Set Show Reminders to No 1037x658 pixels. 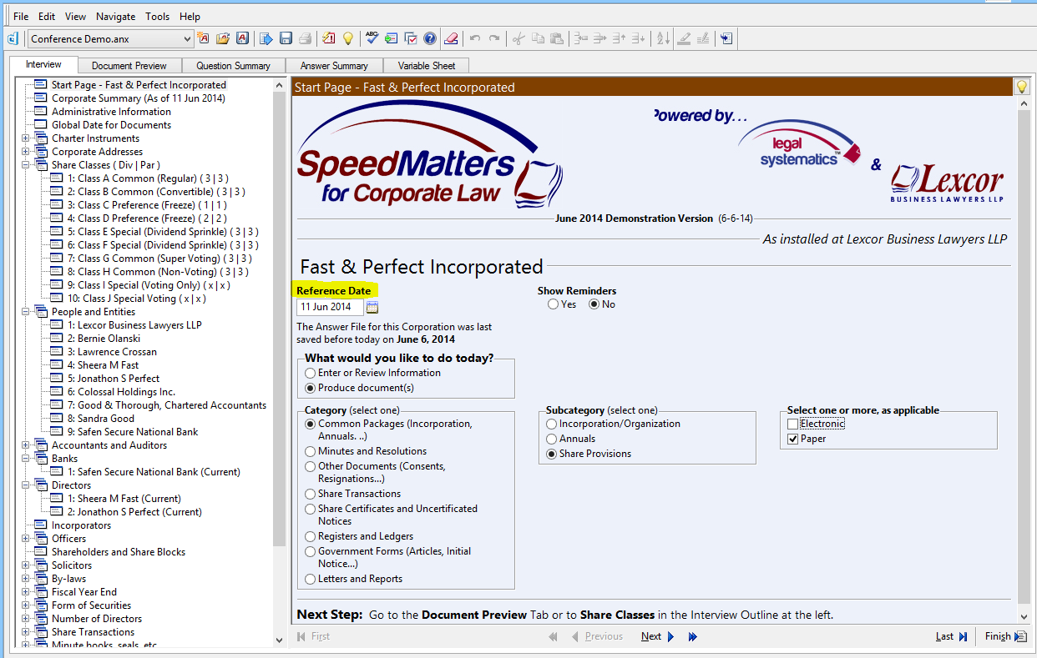pyautogui.click(x=594, y=304)
